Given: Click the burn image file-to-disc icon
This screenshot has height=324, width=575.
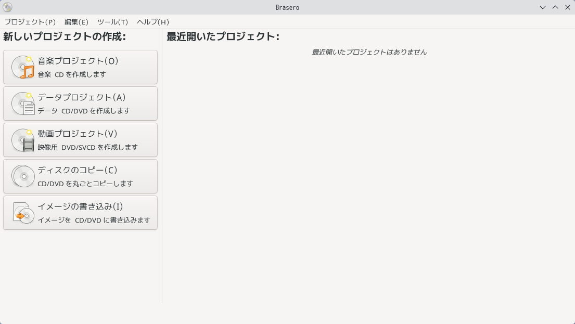Looking at the screenshot, I should (x=23, y=213).
